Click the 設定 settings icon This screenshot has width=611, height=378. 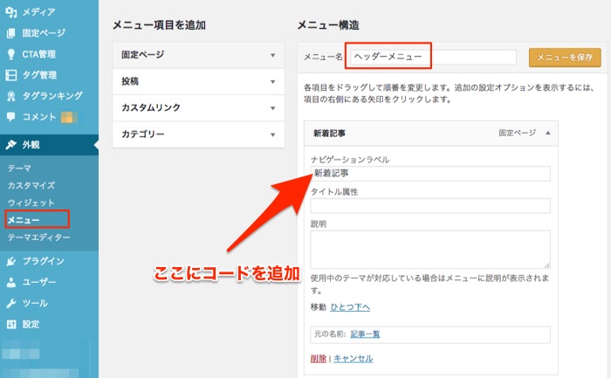pyautogui.click(x=10, y=324)
